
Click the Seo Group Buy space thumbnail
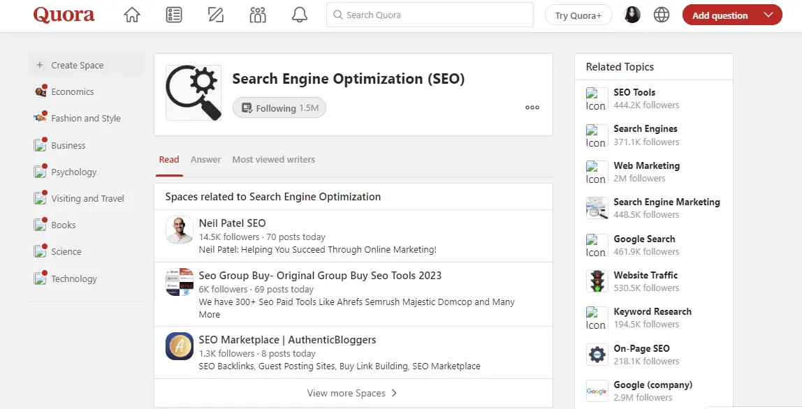(180, 282)
